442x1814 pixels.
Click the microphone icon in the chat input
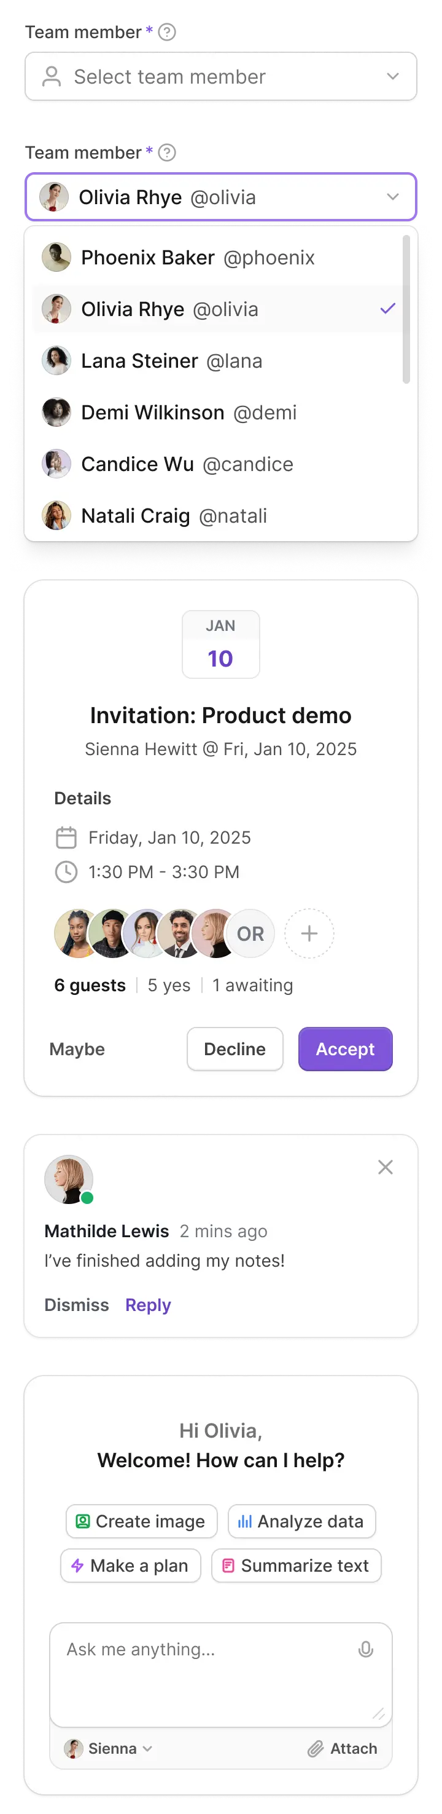coord(367,1649)
